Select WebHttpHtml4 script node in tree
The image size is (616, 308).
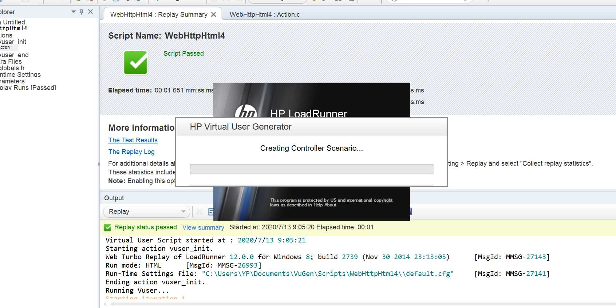(x=13, y=28)
